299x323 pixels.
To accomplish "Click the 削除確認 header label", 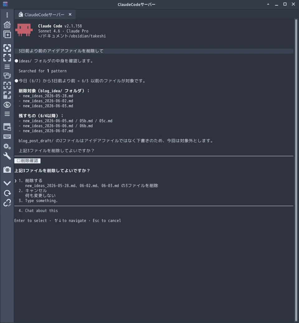I will coord(27,161).
